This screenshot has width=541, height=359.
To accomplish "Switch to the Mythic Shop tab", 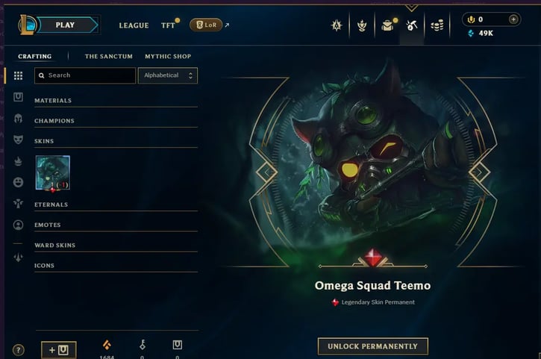I will click(x=168, y=56).
